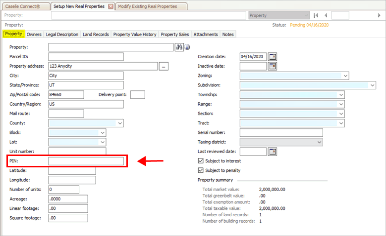386x236 pixels.
Task: Select the Property subtab
Action: point(13,34)
